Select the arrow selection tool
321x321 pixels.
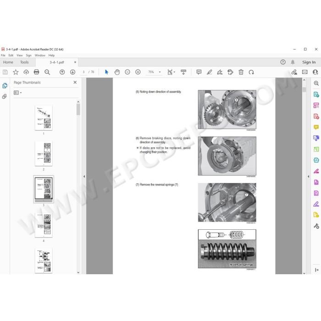tap(106, 72)
